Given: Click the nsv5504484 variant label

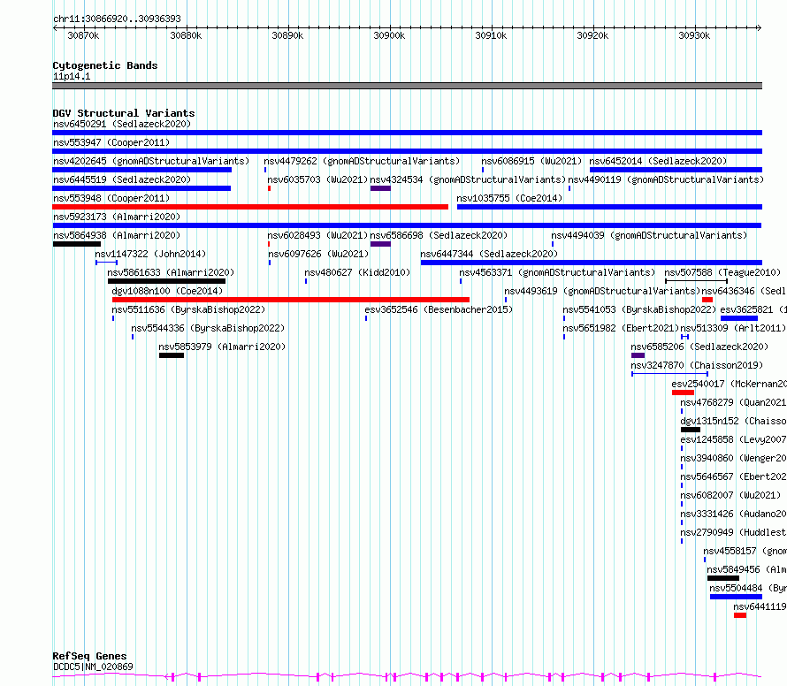Looking at the screenshot, I should click(x=748, y=588).
